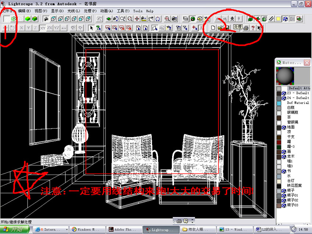Click the yellow square toolbar icon

coord(278,19)
